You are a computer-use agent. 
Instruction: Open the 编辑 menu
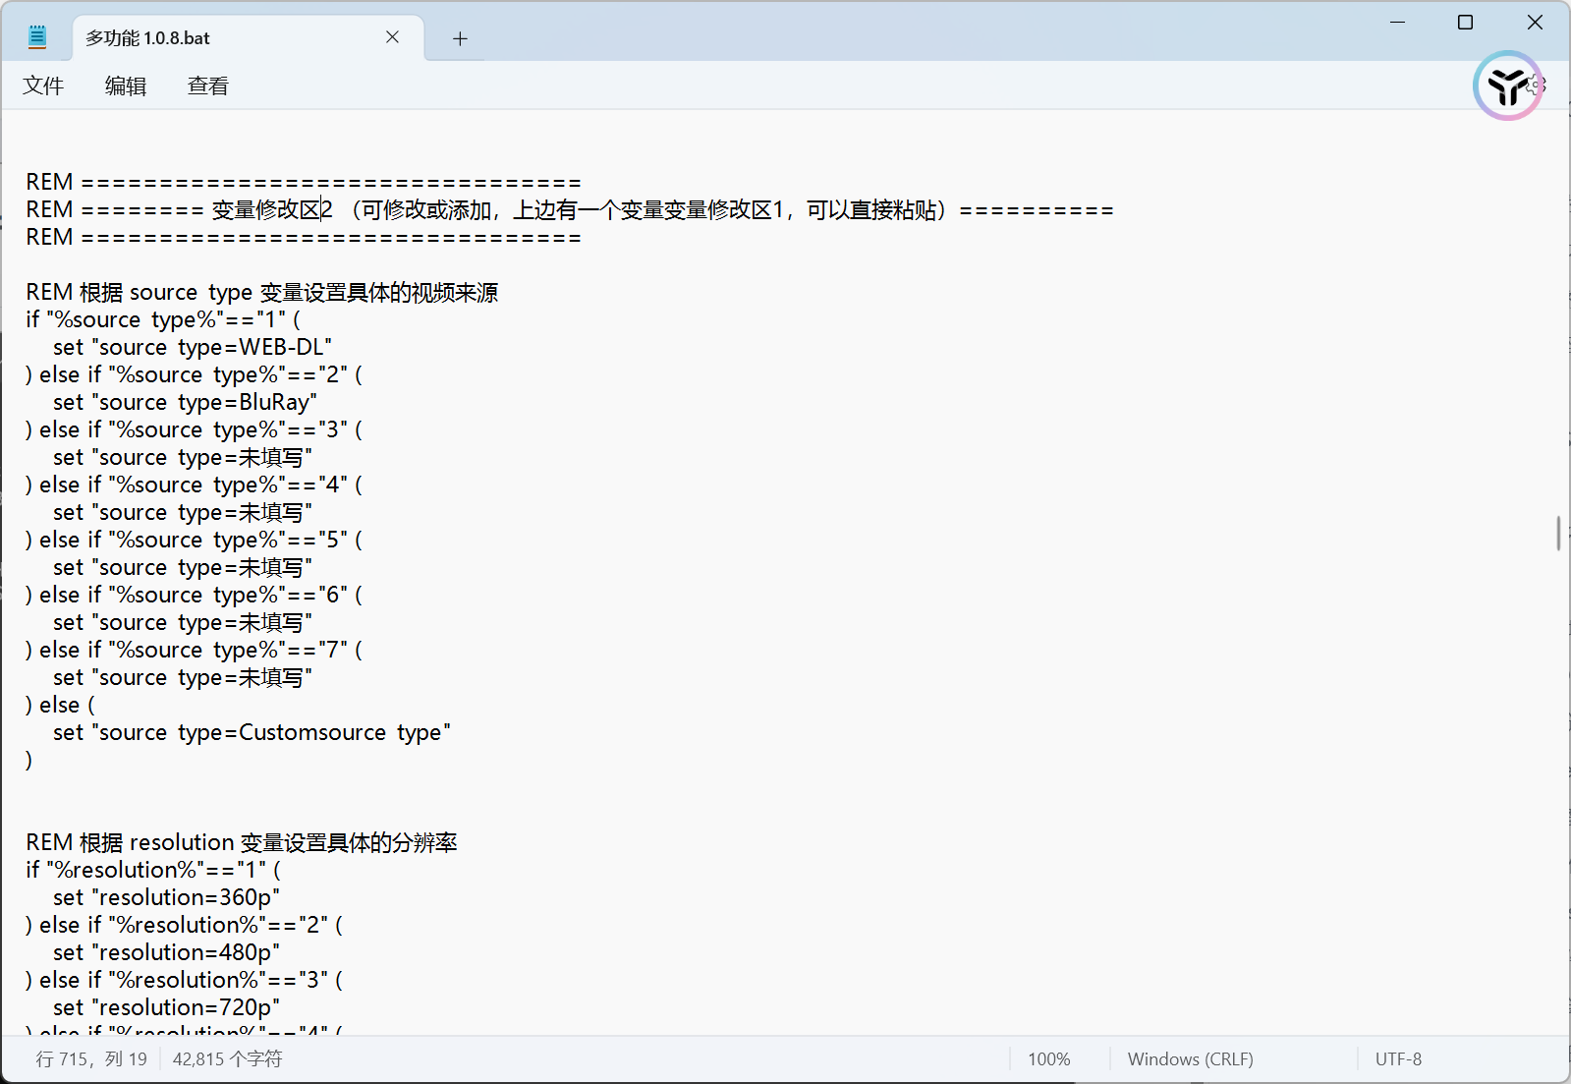[x=126, y=86]
